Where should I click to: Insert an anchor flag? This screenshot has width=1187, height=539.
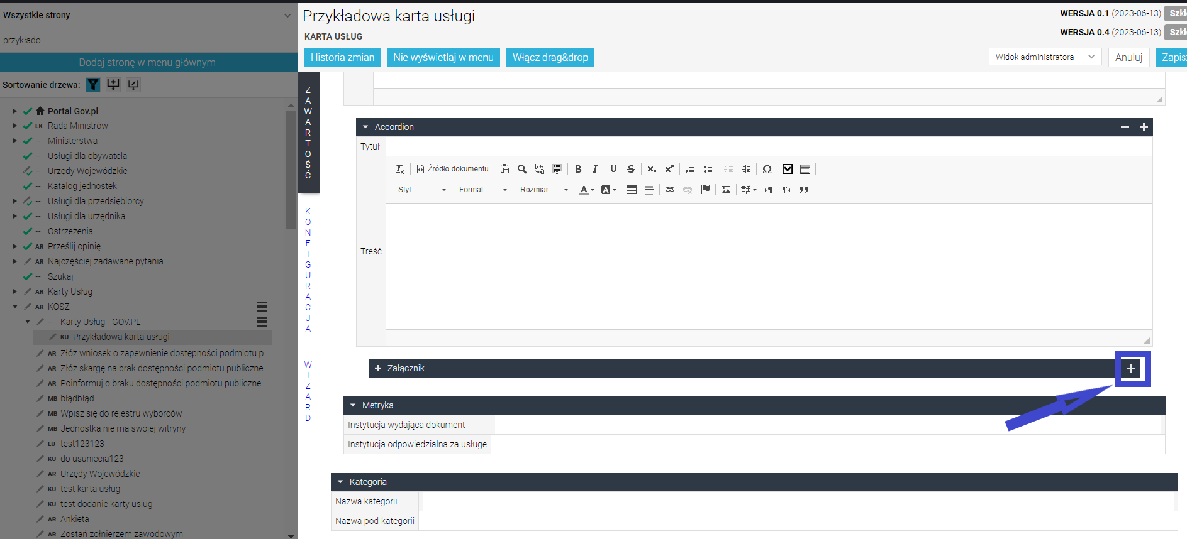[x=705, y=190]
